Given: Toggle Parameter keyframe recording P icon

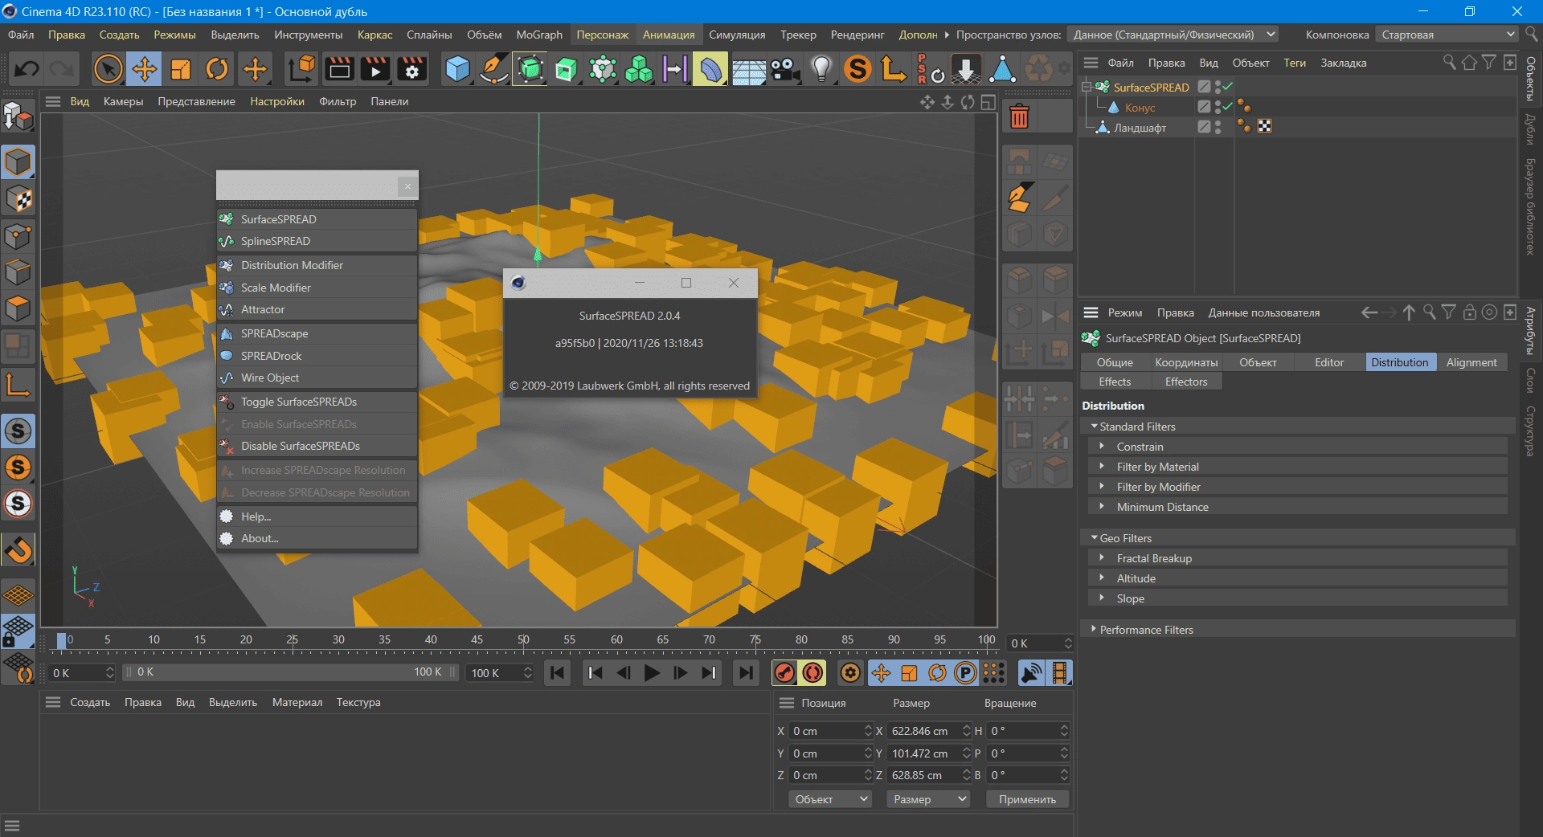Looking at the screenshot, I should pyautogui.click(x=965, y=673).
